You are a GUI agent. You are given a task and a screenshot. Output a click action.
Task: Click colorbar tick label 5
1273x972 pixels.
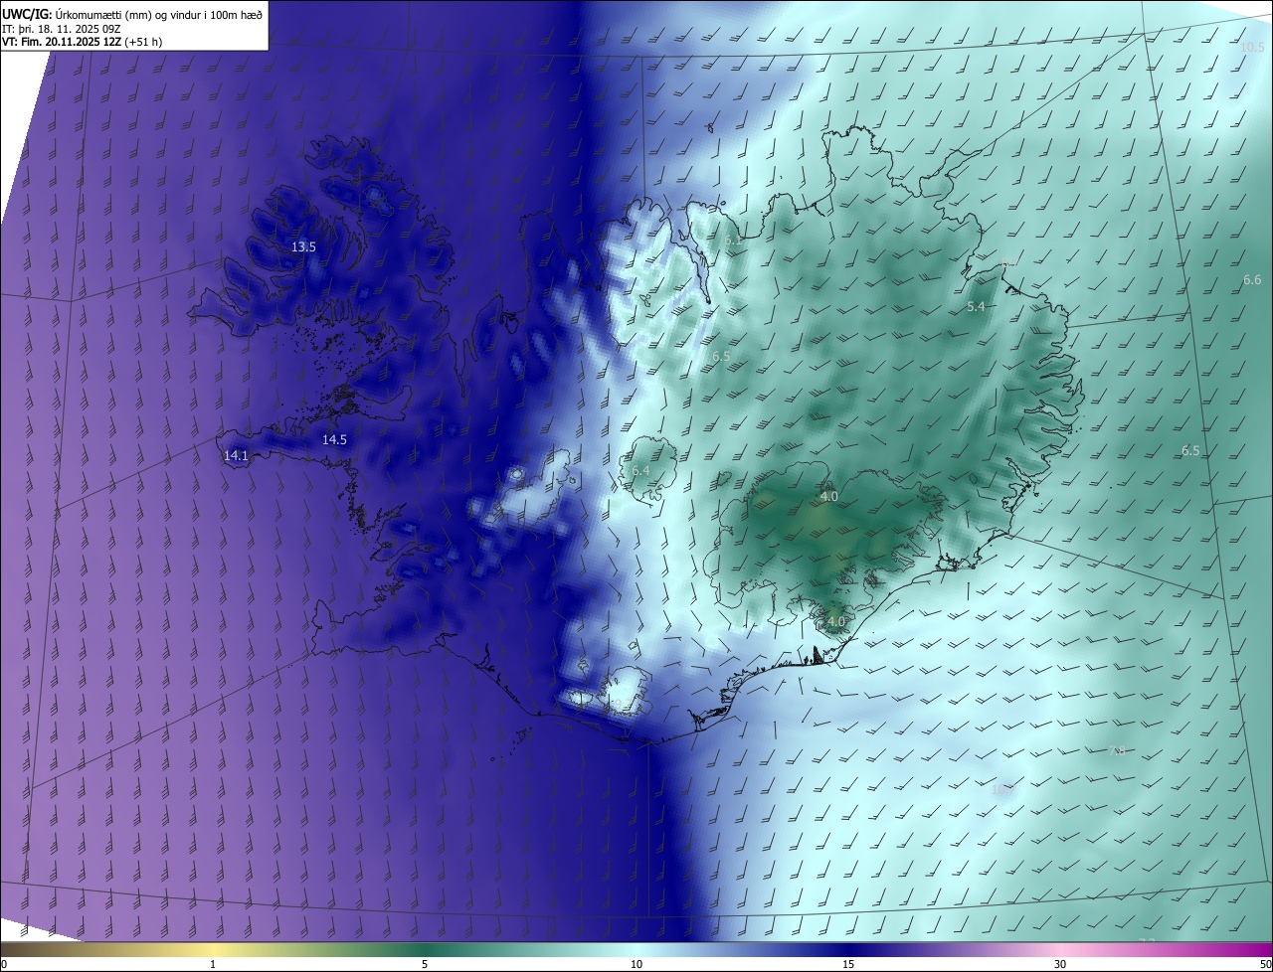pyautogui.click(x=425, y=964)
